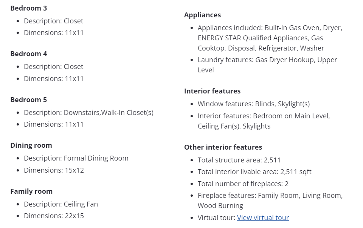Click Family room Dimensions 22x15 line
This screenshot has width=363, height=228.
click(x=54, y=216)
